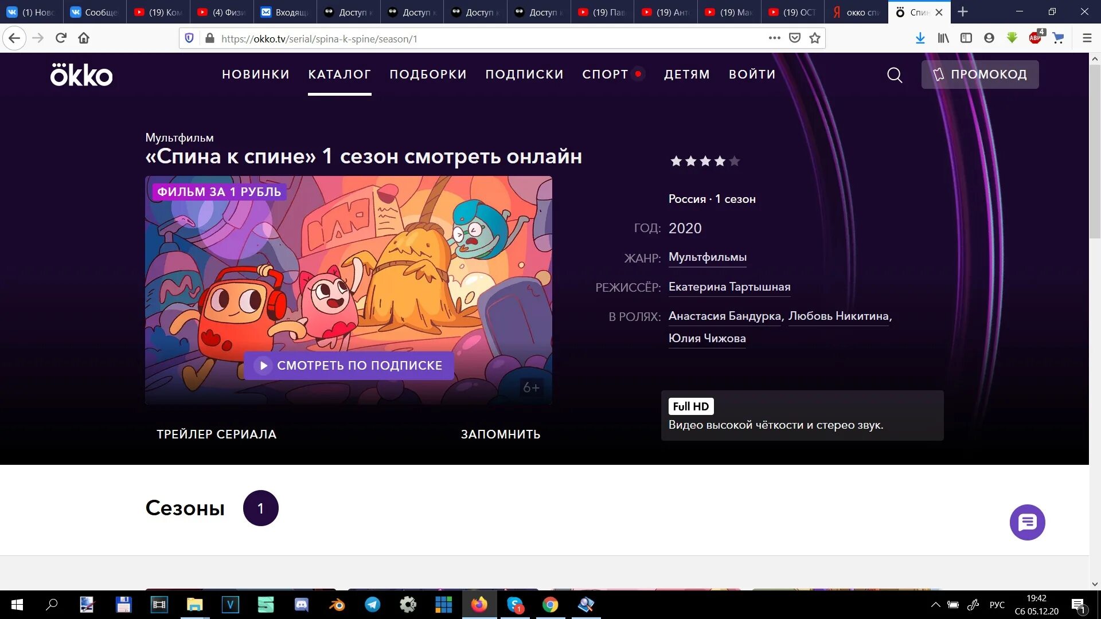Open Telegram from the taskbar
Viewport: 1101px width, 619px height.
pyautogui.click(x=373, y=605)
